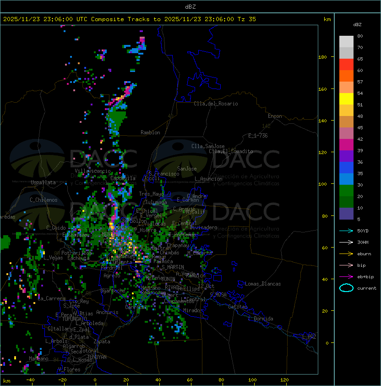Select the orange 57-60 dBZ color band
This screenshot has height=386, width=381.
click(x=346, y=76)
